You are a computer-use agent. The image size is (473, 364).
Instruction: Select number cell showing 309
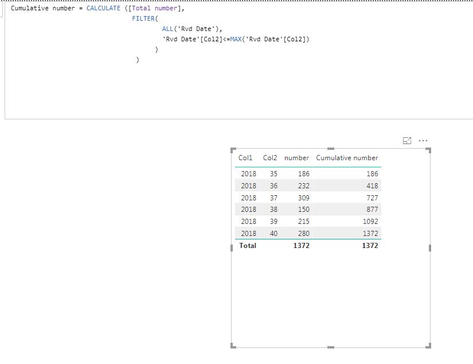click(x=304, y=198)
